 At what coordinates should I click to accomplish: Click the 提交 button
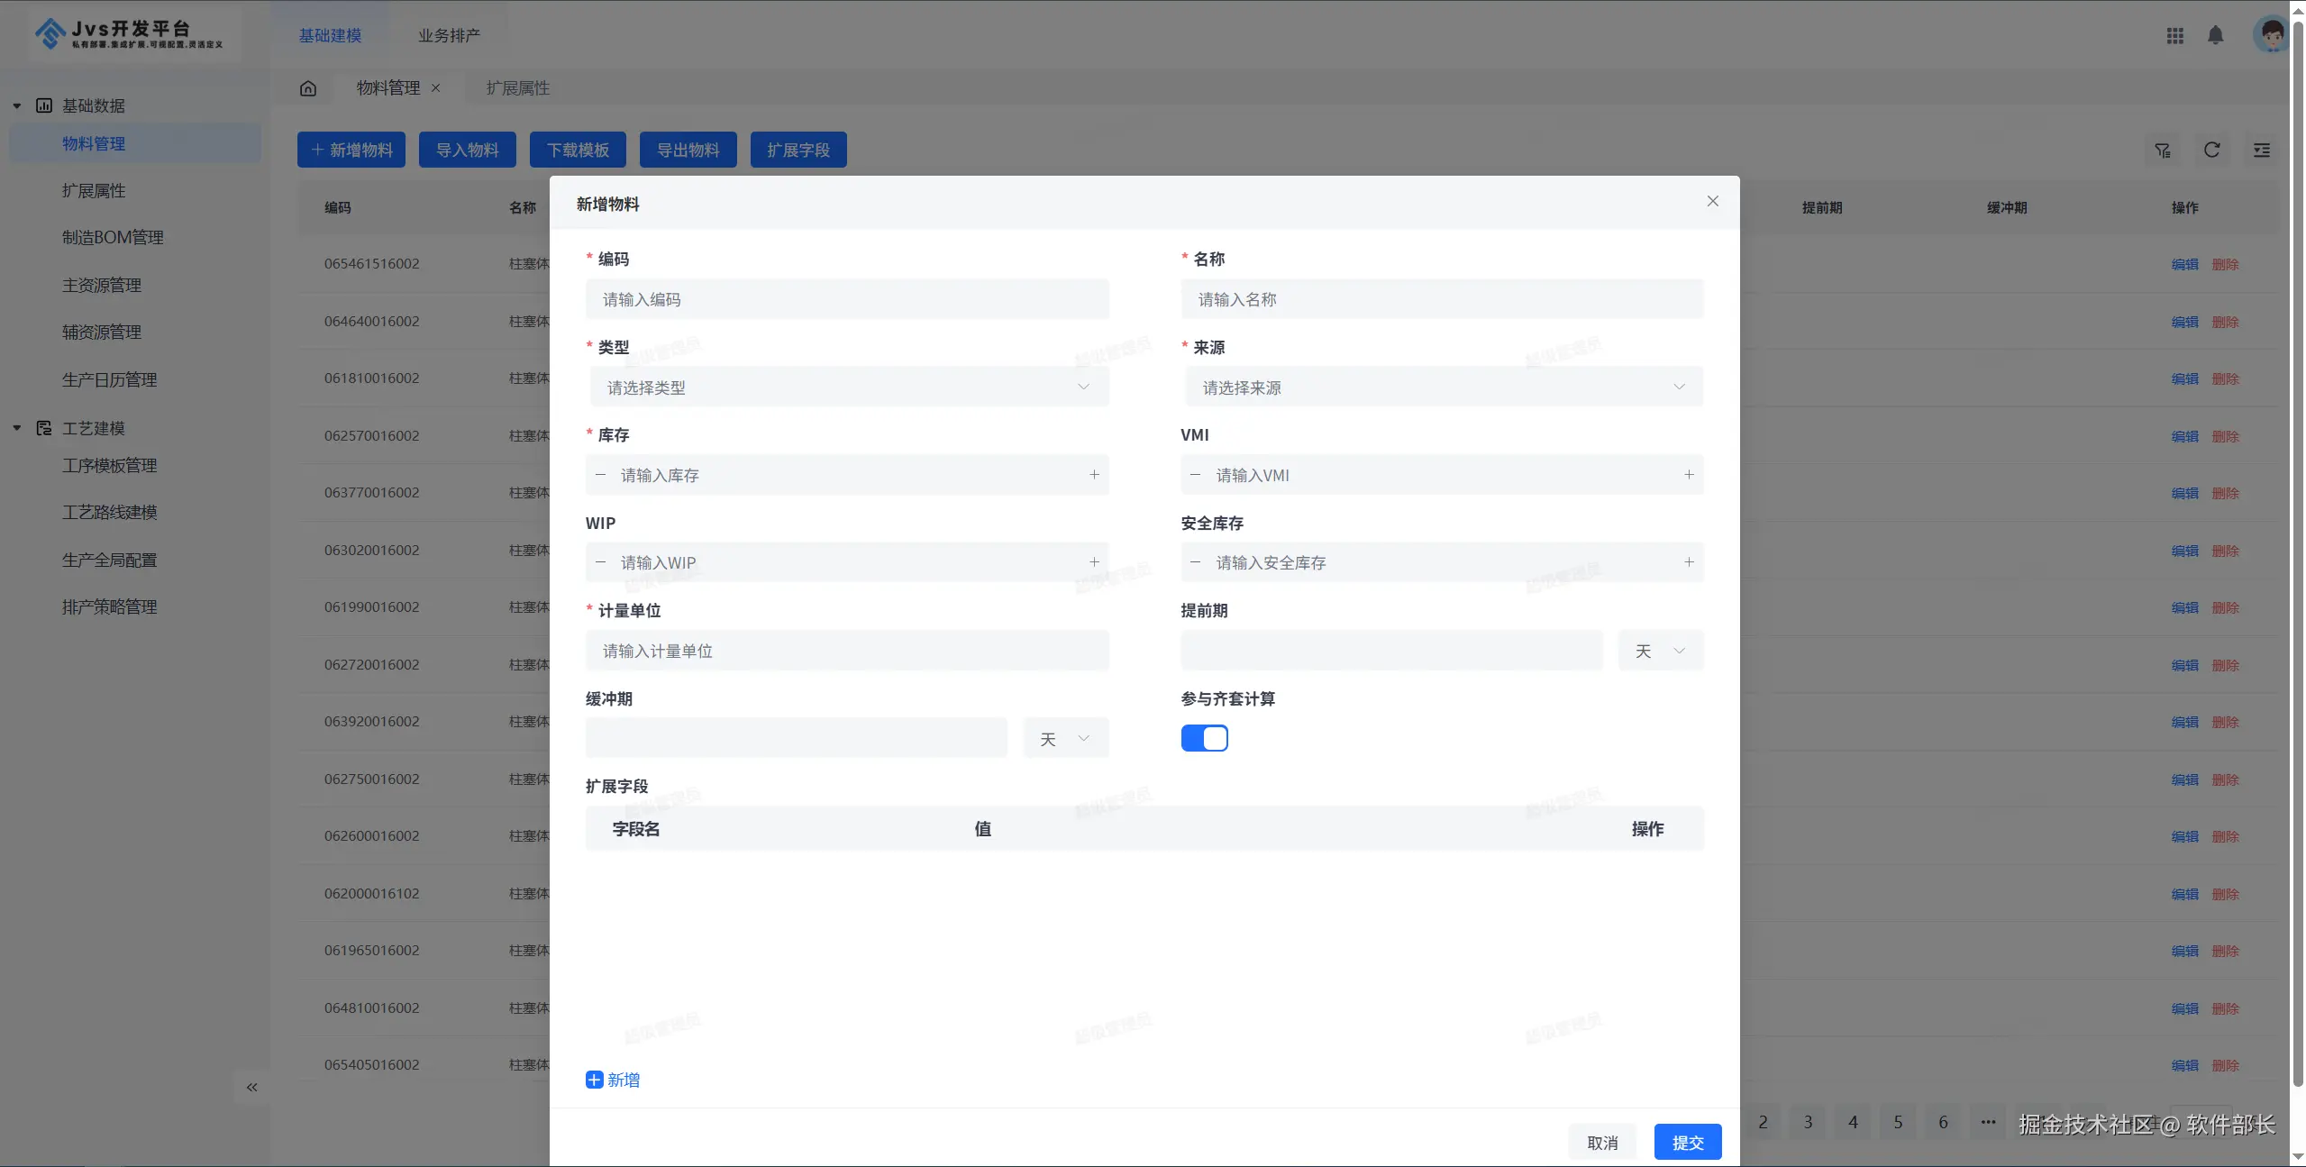coord(1687,1142)
